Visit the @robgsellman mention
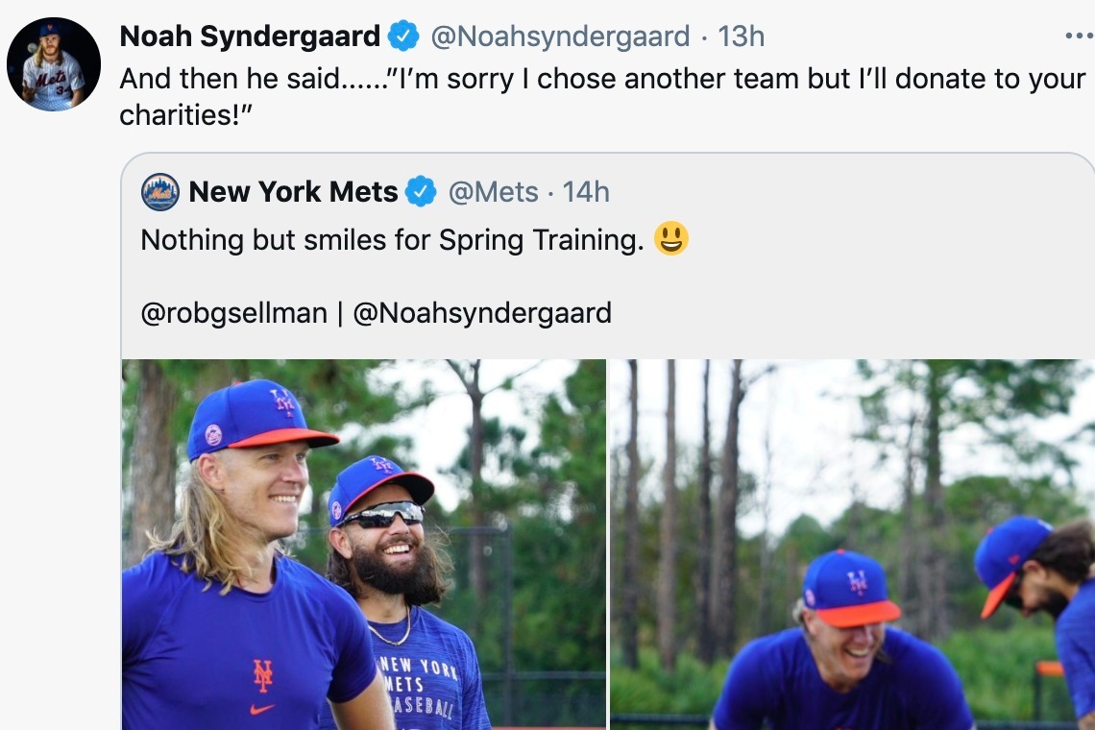This screenshot has height=730, width=1095. coord(233,313)
